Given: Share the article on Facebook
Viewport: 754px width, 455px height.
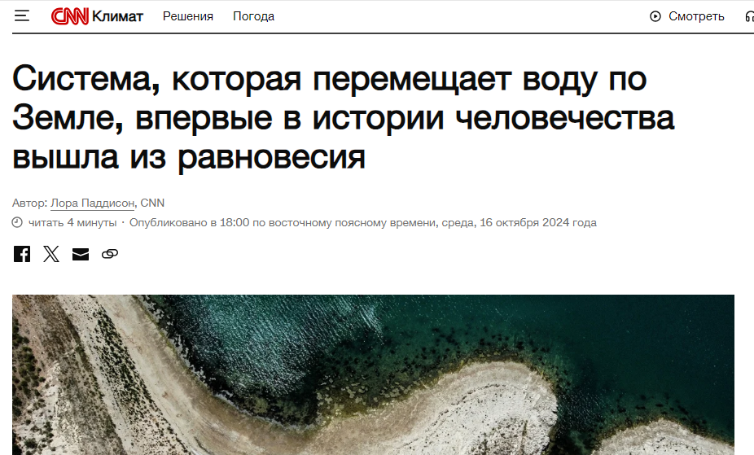Looking at the screenshot, I should [22, 254].
